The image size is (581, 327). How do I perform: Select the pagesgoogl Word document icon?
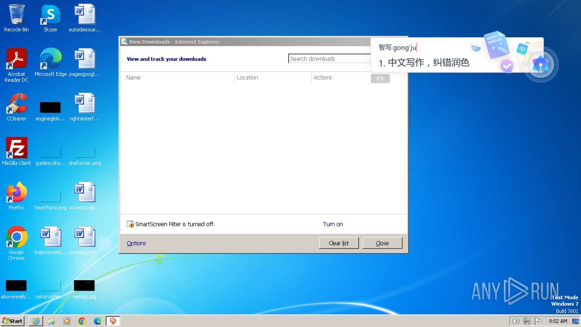[x=85, y=63]
